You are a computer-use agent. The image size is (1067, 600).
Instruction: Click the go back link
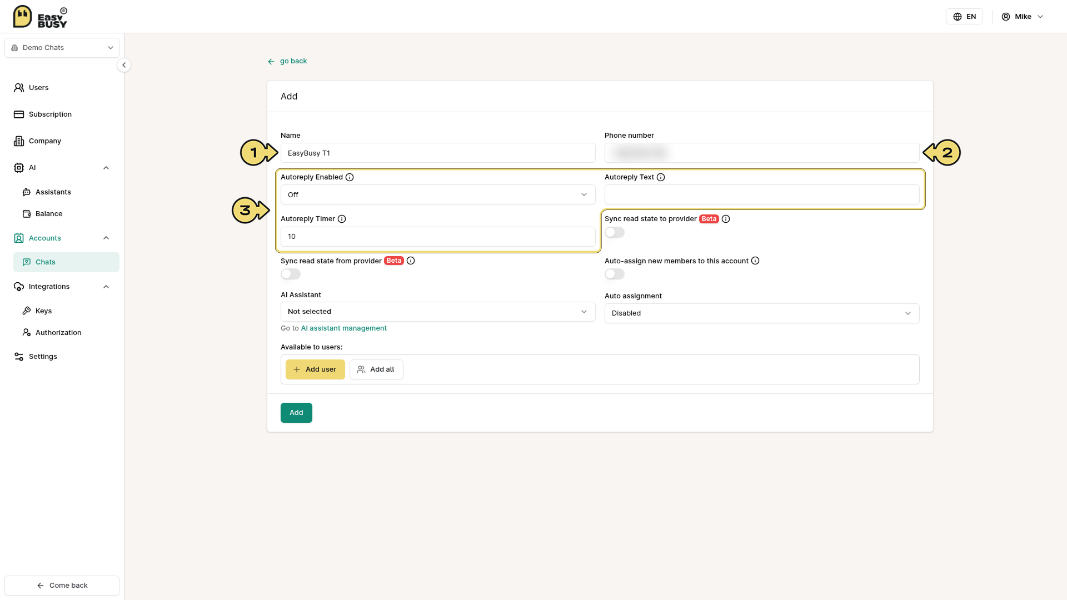[x=293, y=61]
